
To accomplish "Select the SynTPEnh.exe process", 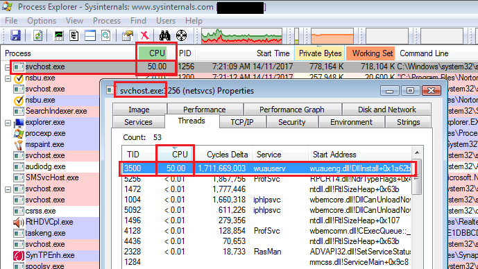I will [x=51, y=255].
